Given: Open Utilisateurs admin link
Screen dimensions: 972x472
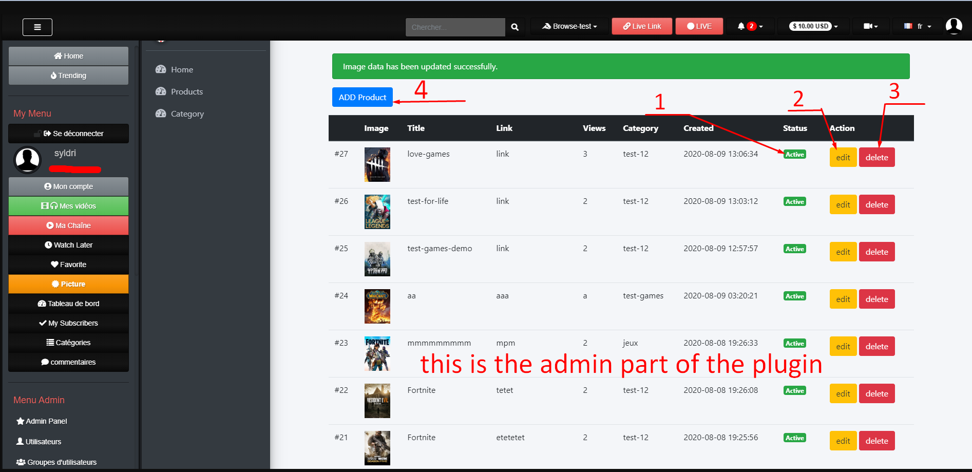Looking at the screenshot, I should coord(39,442).
